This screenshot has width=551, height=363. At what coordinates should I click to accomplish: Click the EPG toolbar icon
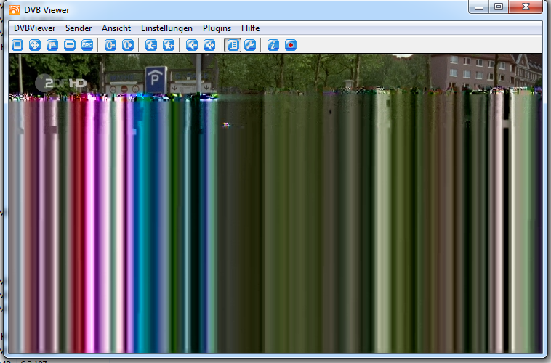[87, 45]
